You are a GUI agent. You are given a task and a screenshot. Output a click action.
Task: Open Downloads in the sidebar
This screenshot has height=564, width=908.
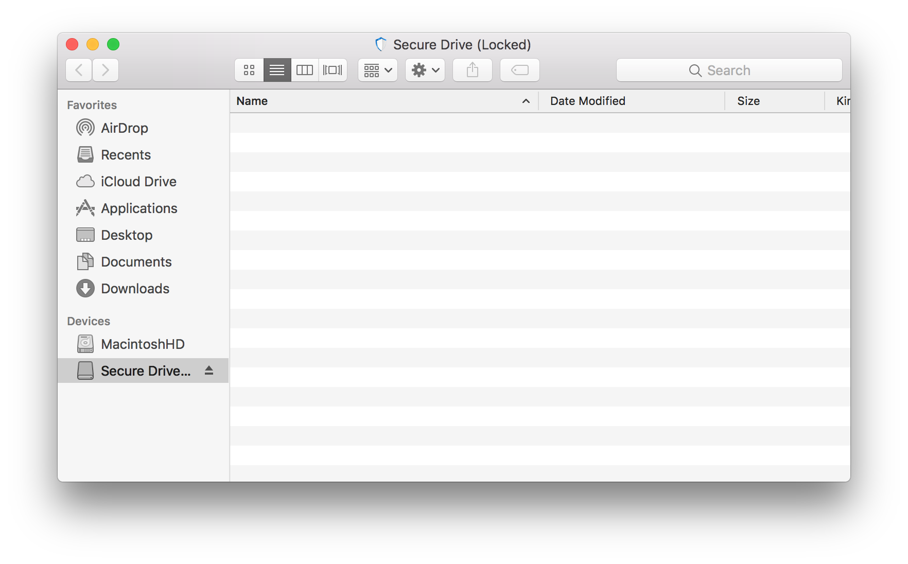pyautogui.click(x=135, y=289)
